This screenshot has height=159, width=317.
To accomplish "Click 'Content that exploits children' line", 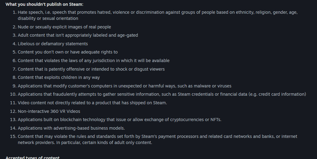I will [59, 77].
